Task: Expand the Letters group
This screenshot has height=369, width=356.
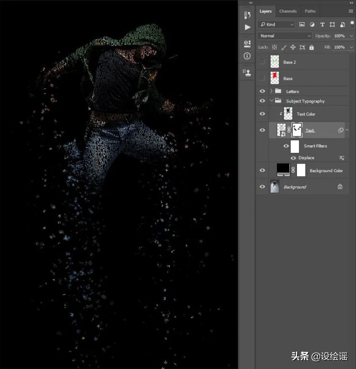Action: click(x=271, y=91)
